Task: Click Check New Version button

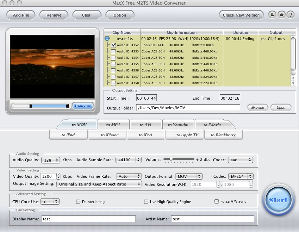Action: pos(241,15)
